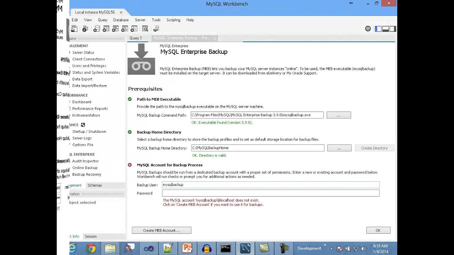Open Data Export in navigator

point(82,79)
